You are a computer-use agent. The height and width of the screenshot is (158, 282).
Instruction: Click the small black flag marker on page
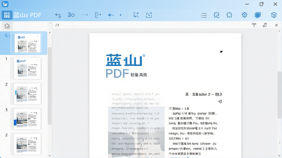click(221, 52)
